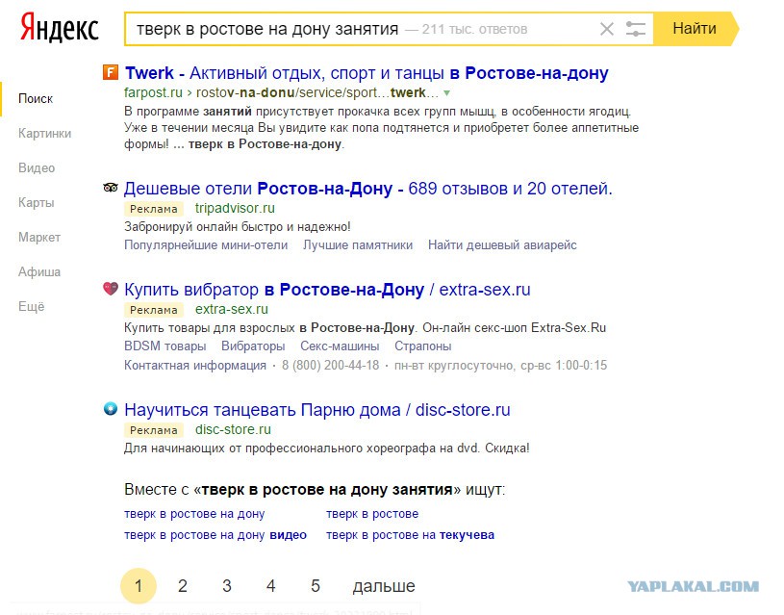Go to results page 2
Image resolution: width=784 pixels, height=615 pixels.
183,585
